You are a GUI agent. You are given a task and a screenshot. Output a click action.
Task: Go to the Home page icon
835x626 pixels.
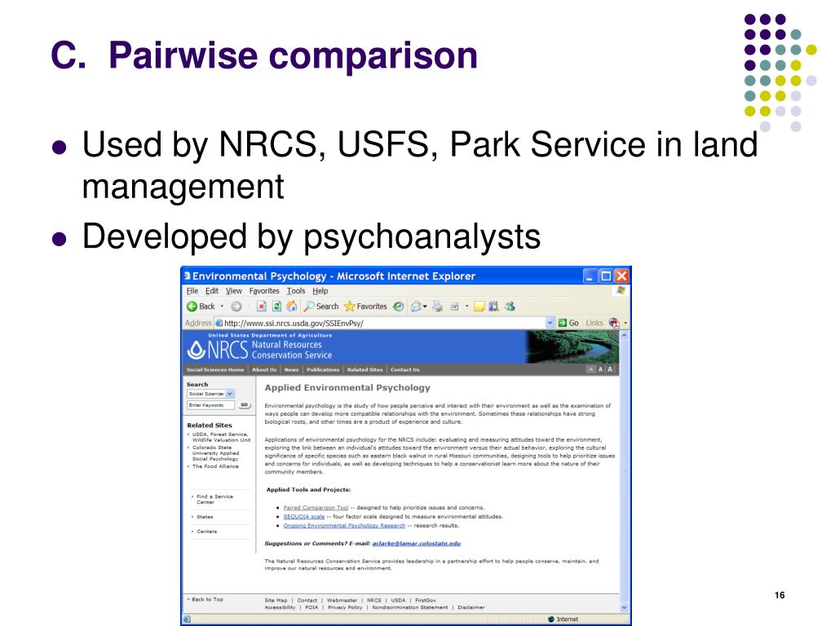[x=292, y=306]
